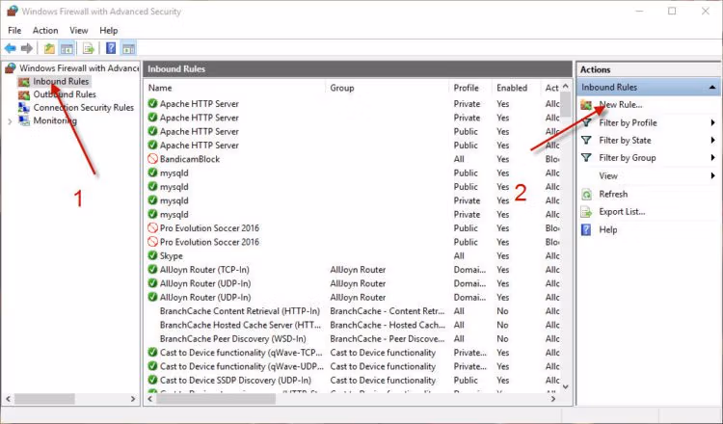Sort rules by the Enabled column header
The width and height of the screenshot is (723, 424).
coord(512,88)
